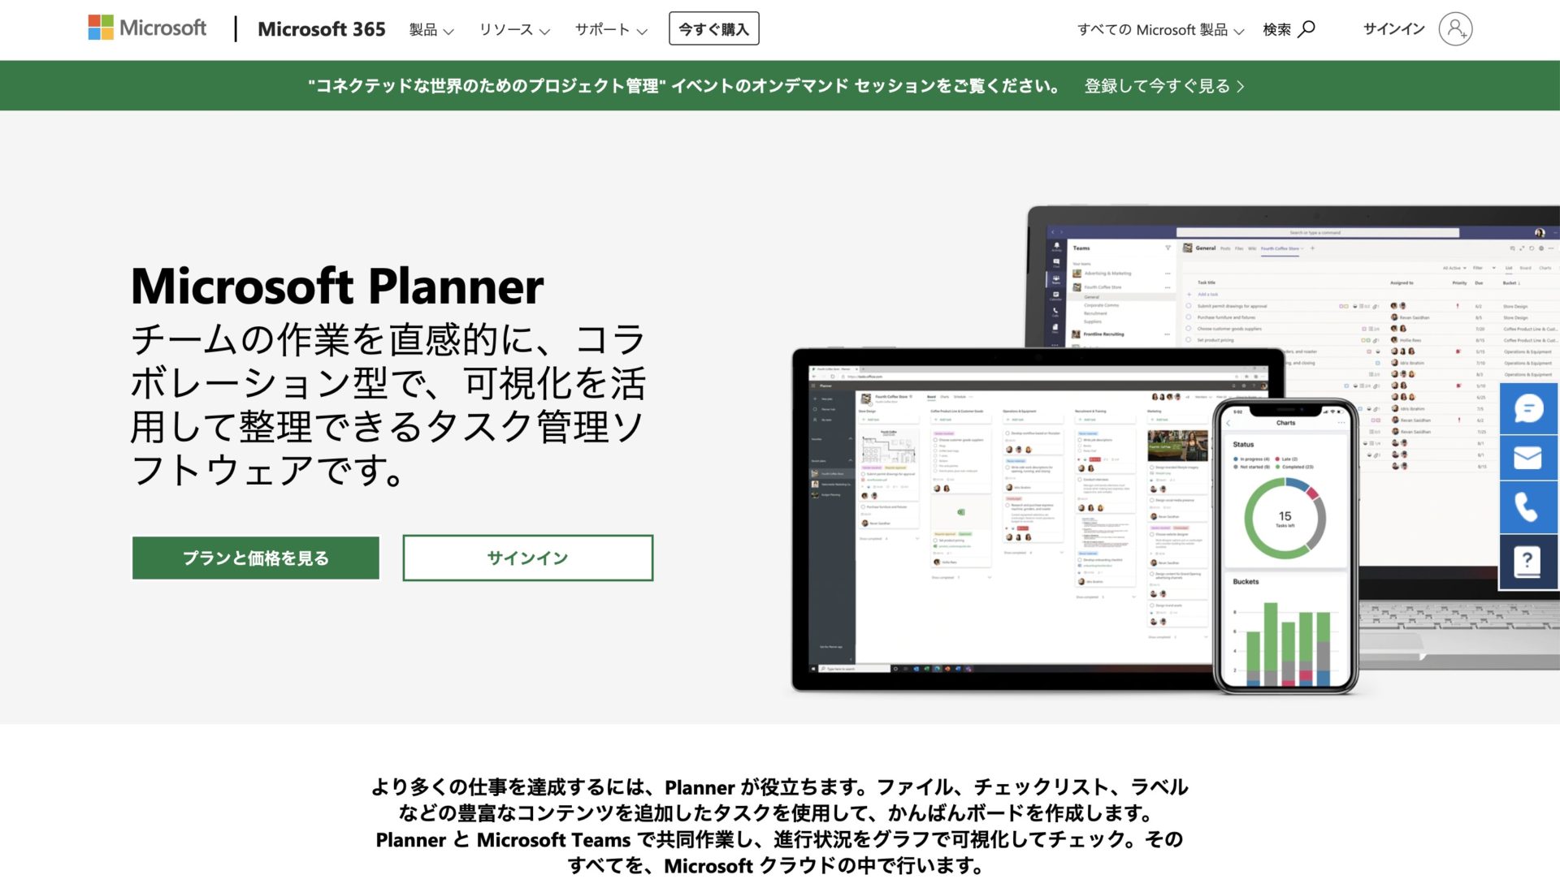Select サインイン in the top navigation
1560x892 pixels.
(1394, 28)
